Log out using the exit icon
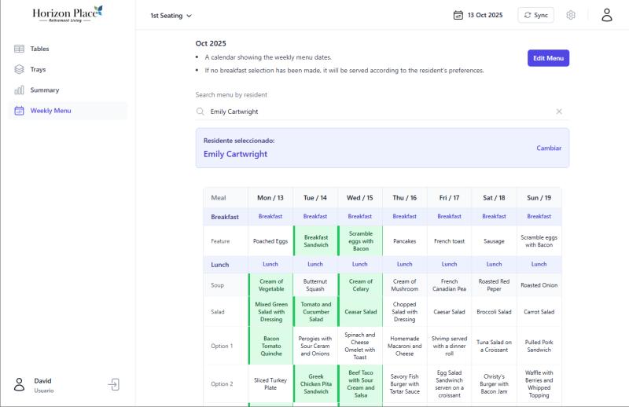The height and width of the screenshot is (407, 629). [x=114, y=384]
